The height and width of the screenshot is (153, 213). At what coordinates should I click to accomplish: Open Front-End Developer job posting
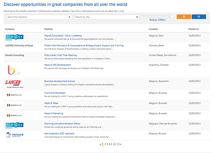[x=55, y=93]
